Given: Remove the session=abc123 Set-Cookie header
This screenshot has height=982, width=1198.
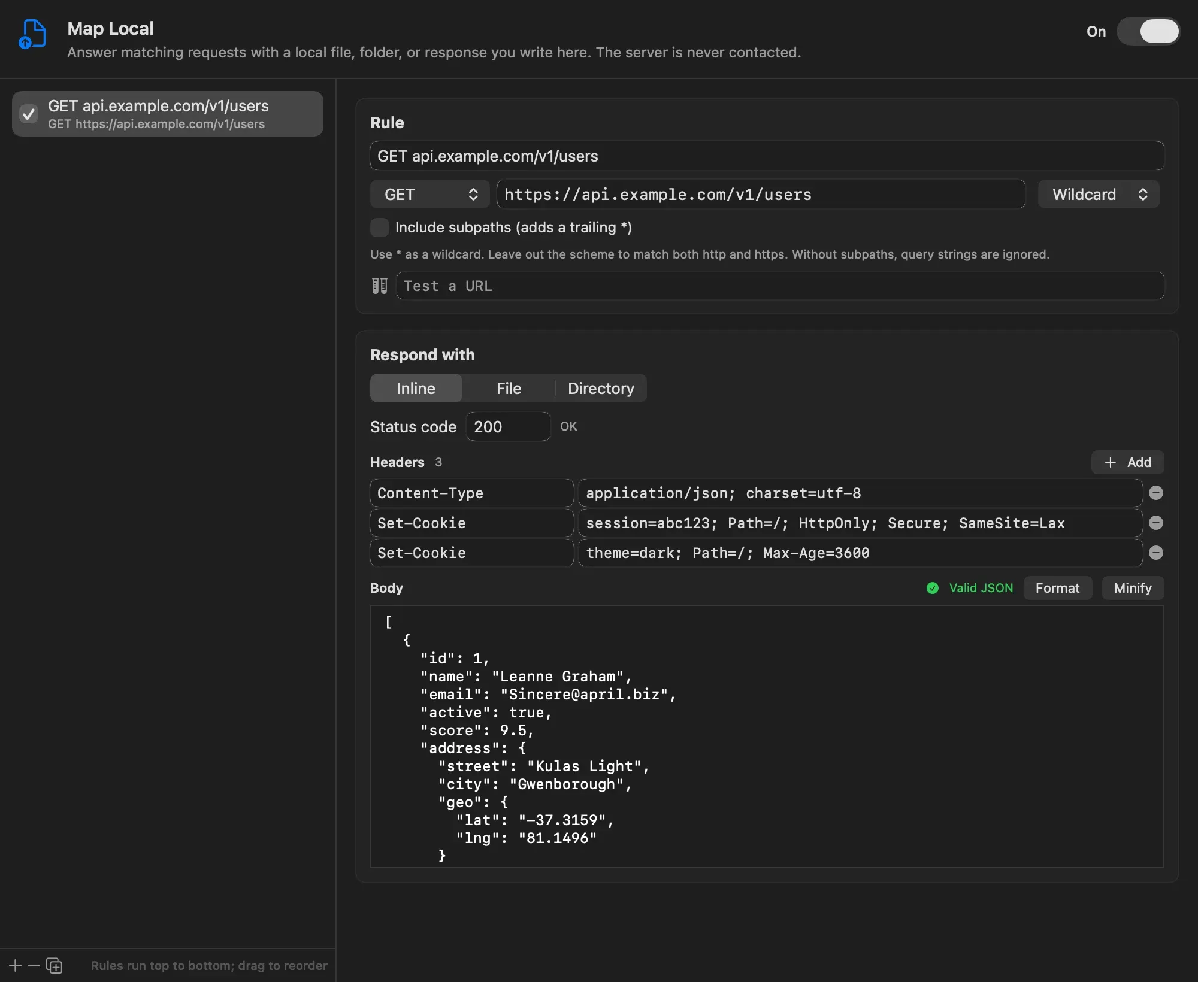Looking at the screenshot, I should [1156, 523].
